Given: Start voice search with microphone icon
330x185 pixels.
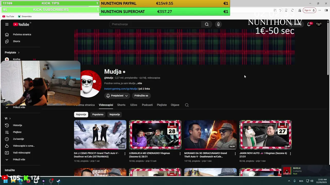Looking at the screenshot, I should click(218, 24).
